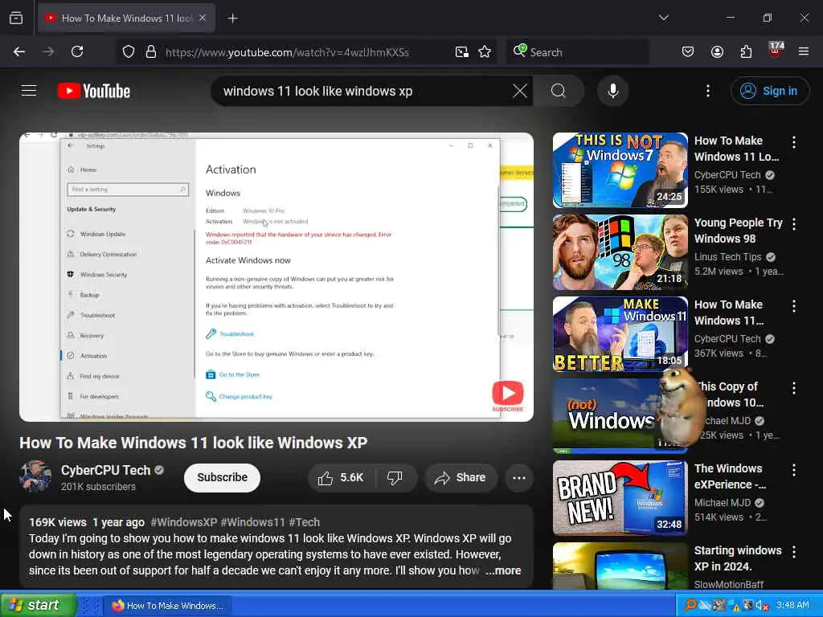Open a new browser tab
Image resolution: width=823 pixels, height=617 pixels.
[232, 18]
